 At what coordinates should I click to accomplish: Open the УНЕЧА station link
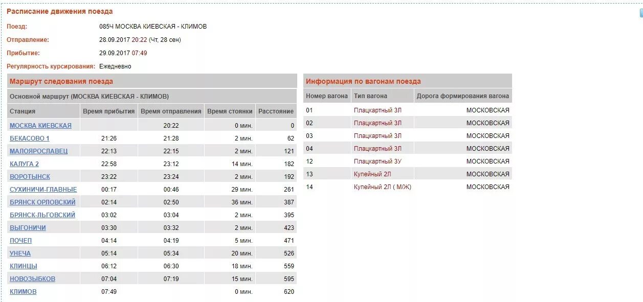coord(20,253)
